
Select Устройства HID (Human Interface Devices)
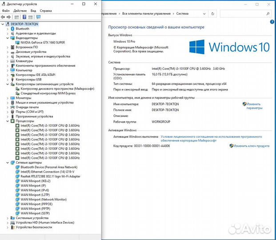(x=45, y=223)
